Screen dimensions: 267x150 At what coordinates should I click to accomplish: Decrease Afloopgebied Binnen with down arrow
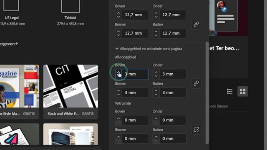pyautogui.click(x=118, y=95)
